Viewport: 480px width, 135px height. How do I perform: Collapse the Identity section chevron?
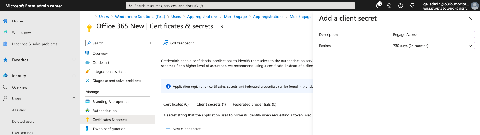(74, 76)
